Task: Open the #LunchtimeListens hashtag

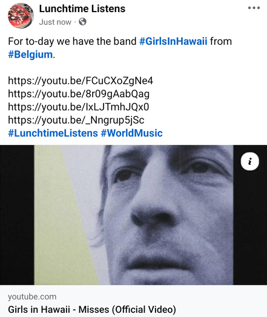Action: click(x=53, y=133)
